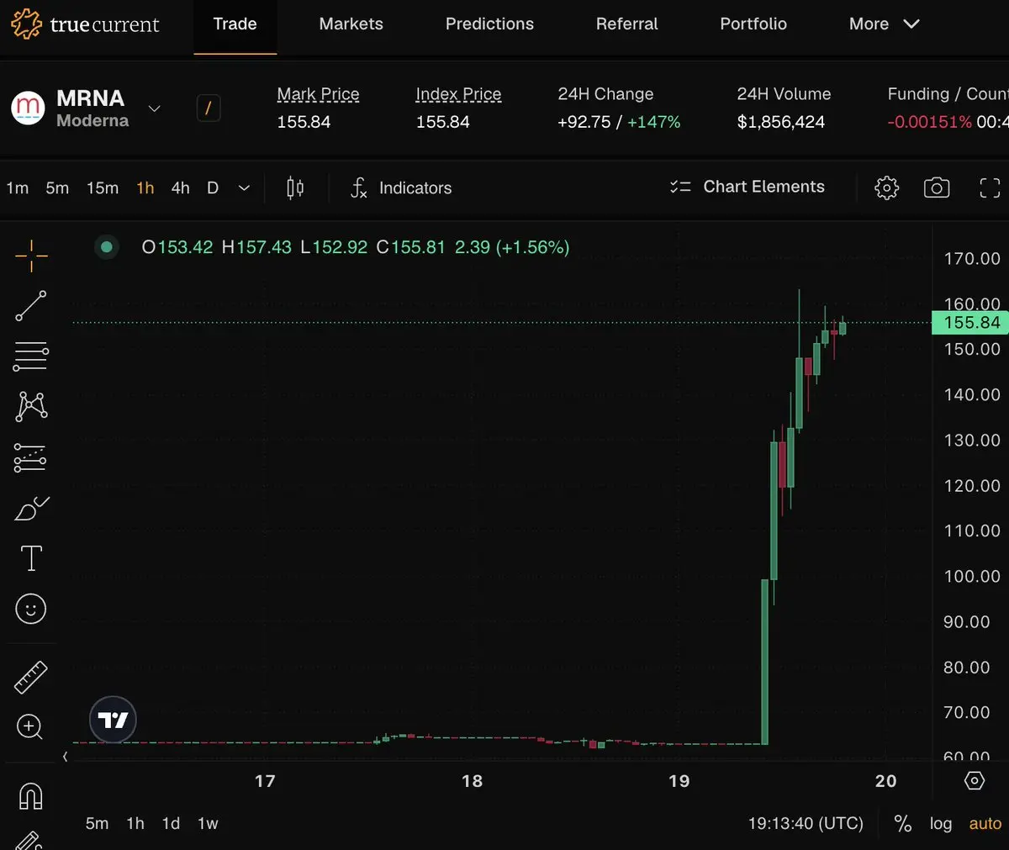Select the crosshair cursor tool
Viewport: 1009px width, 850px height.
(x=31, y=256)
